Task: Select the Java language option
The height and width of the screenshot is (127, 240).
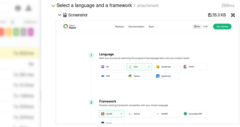Action: (139, 67)
